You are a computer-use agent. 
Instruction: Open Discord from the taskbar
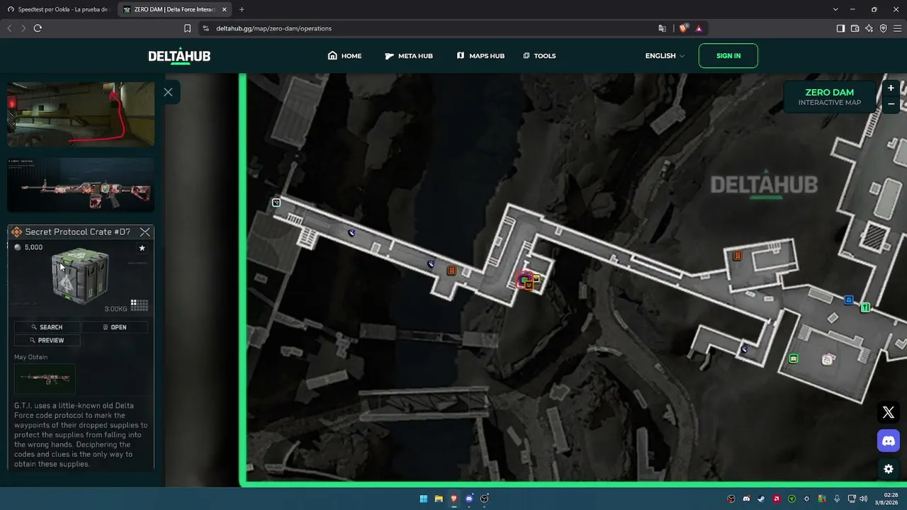click(x=469, y=499)
